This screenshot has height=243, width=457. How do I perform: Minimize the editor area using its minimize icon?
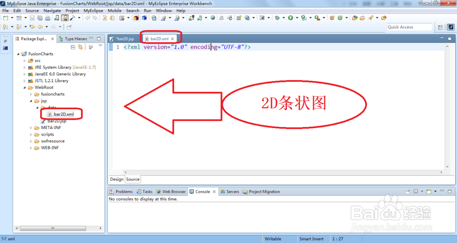442,38
